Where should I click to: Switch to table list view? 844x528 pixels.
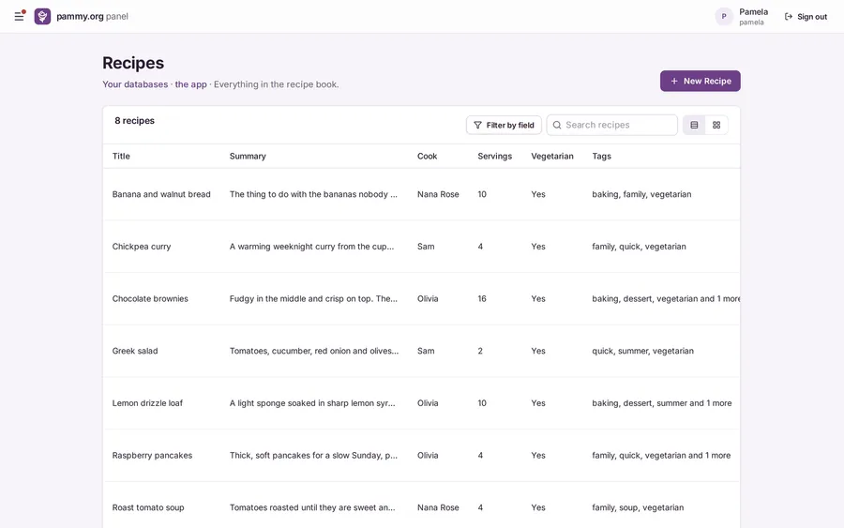point(694,125)
